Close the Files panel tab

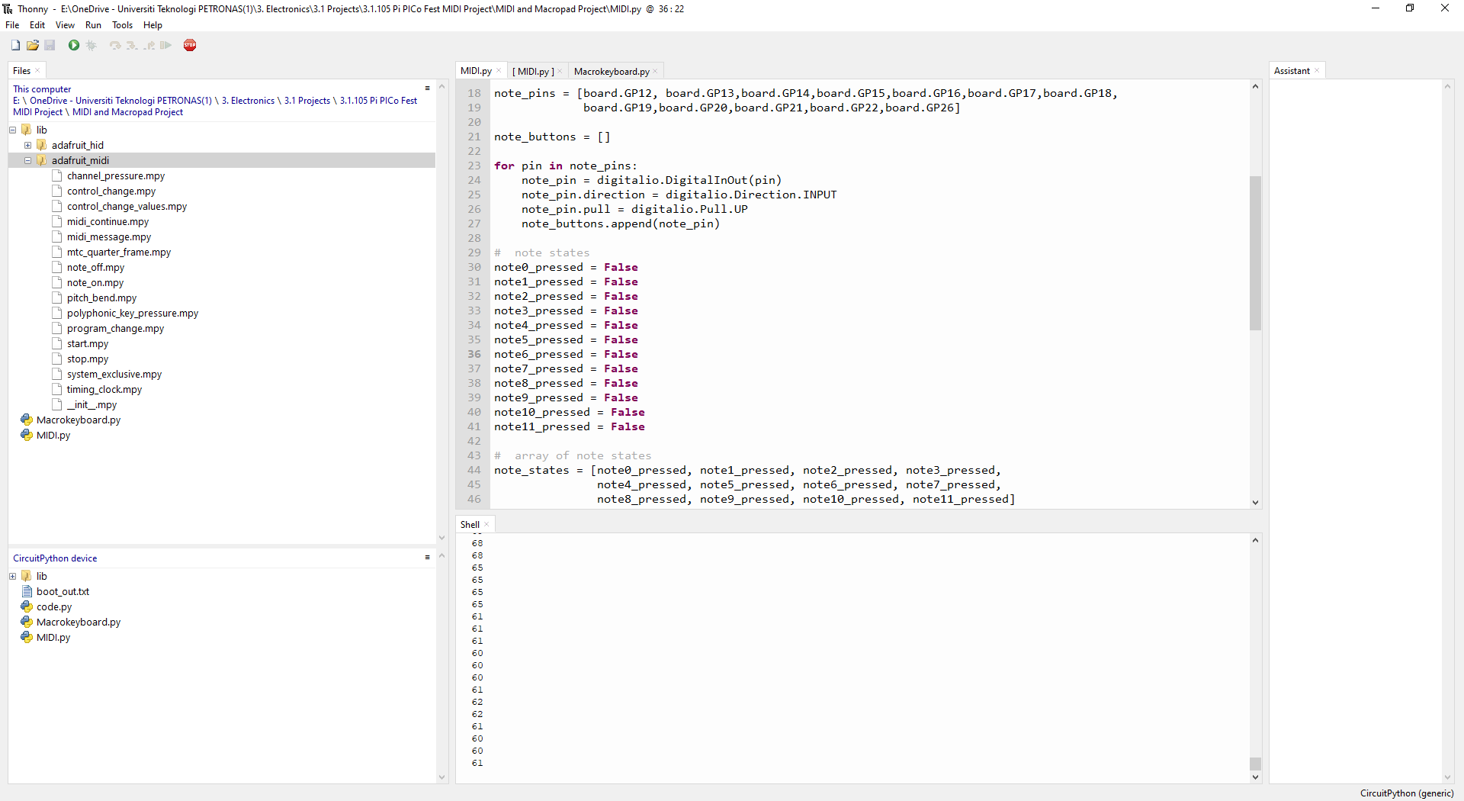[37, 71]
